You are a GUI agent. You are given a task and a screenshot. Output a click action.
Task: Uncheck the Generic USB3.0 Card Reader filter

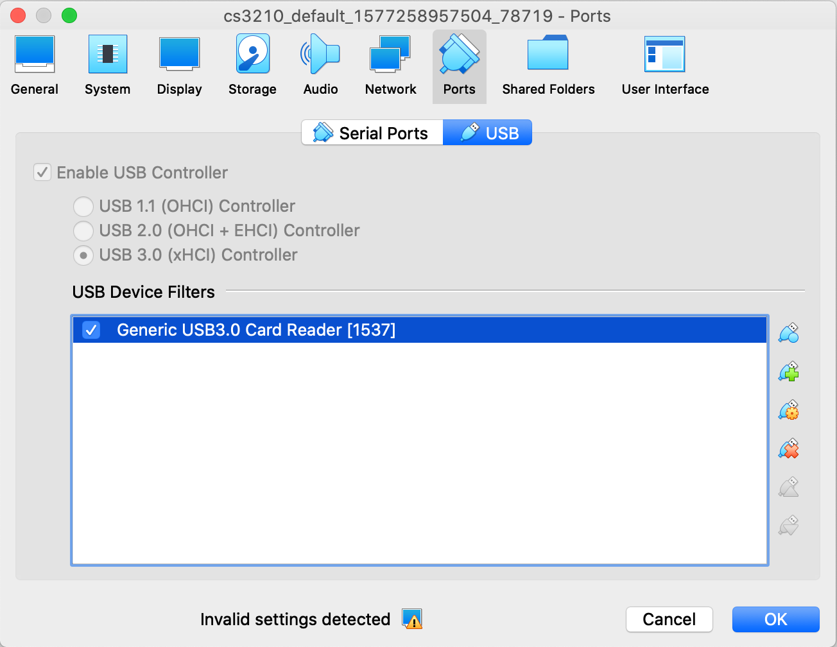click(91, 330)
